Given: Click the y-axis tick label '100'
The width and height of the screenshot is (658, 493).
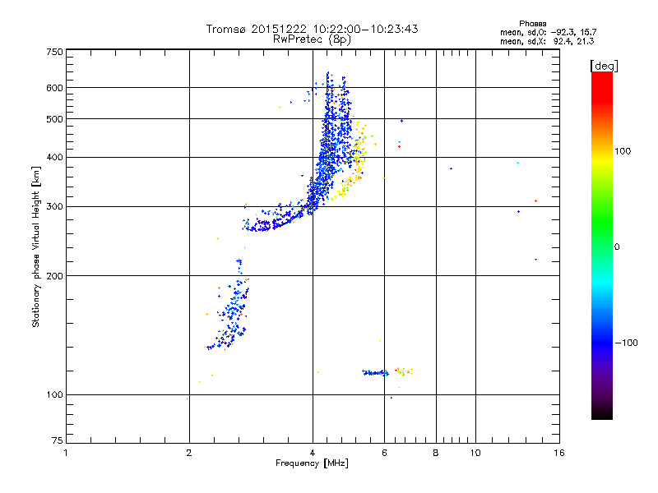Looking at the screenshot, I should pos(54,395).
